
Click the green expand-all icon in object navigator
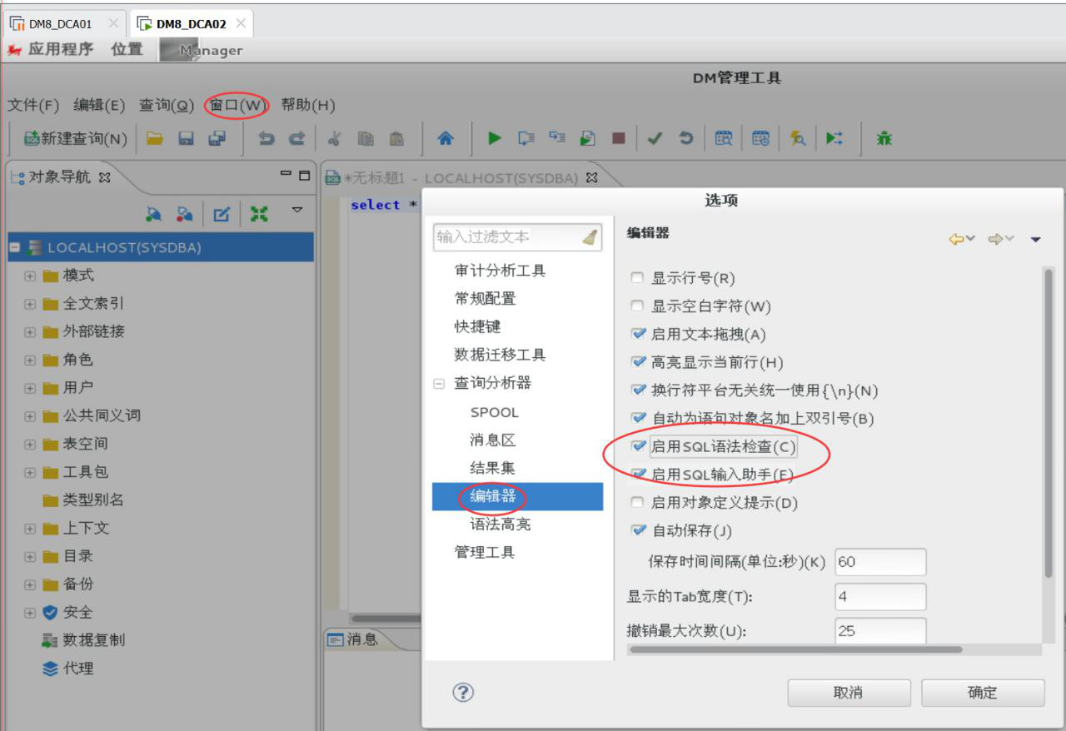[259, 214]
